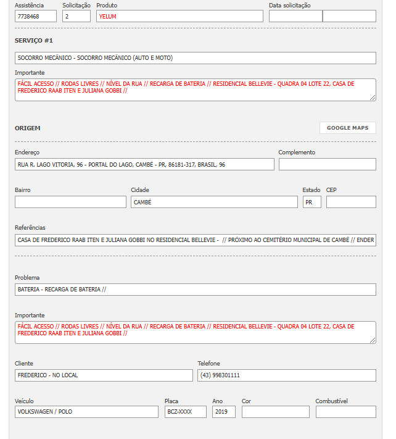Click the Veículo label

[x=24, y=401]
